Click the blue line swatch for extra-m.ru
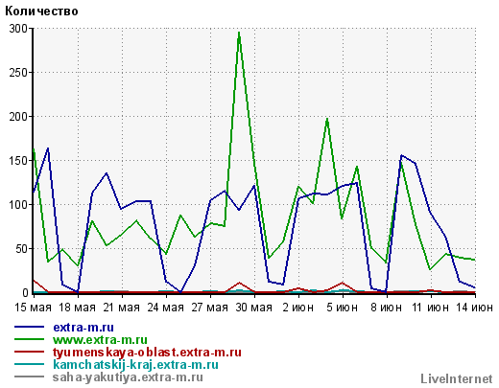The height and width of the screenshot is (388, 499). tap(29, 327)
